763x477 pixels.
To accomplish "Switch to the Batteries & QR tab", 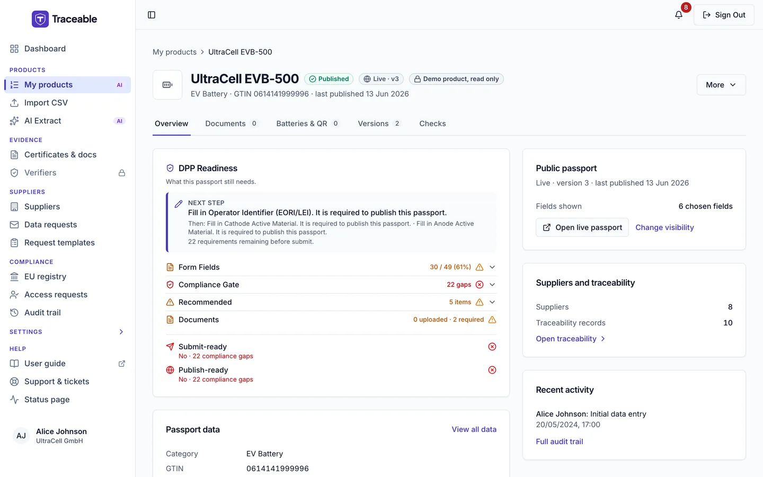I will point(308,123).
